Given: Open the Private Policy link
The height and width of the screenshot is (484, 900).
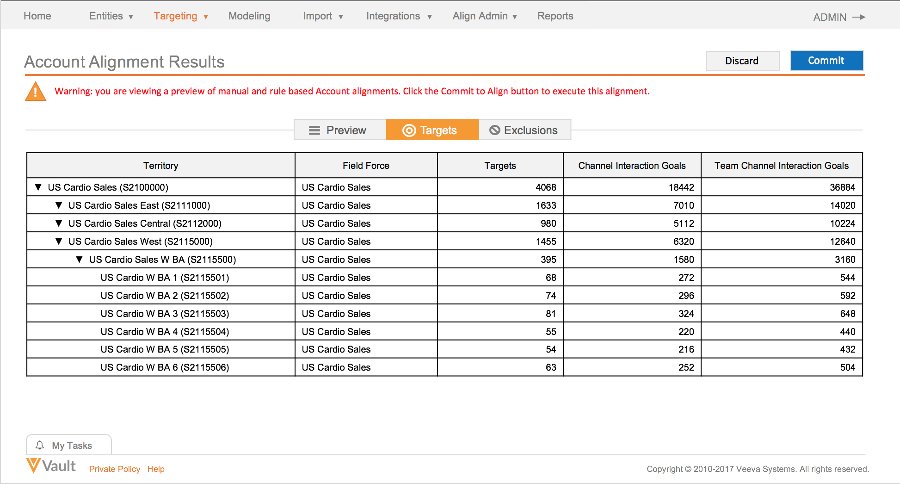Looking at the screenshot, I should [114, 469].
